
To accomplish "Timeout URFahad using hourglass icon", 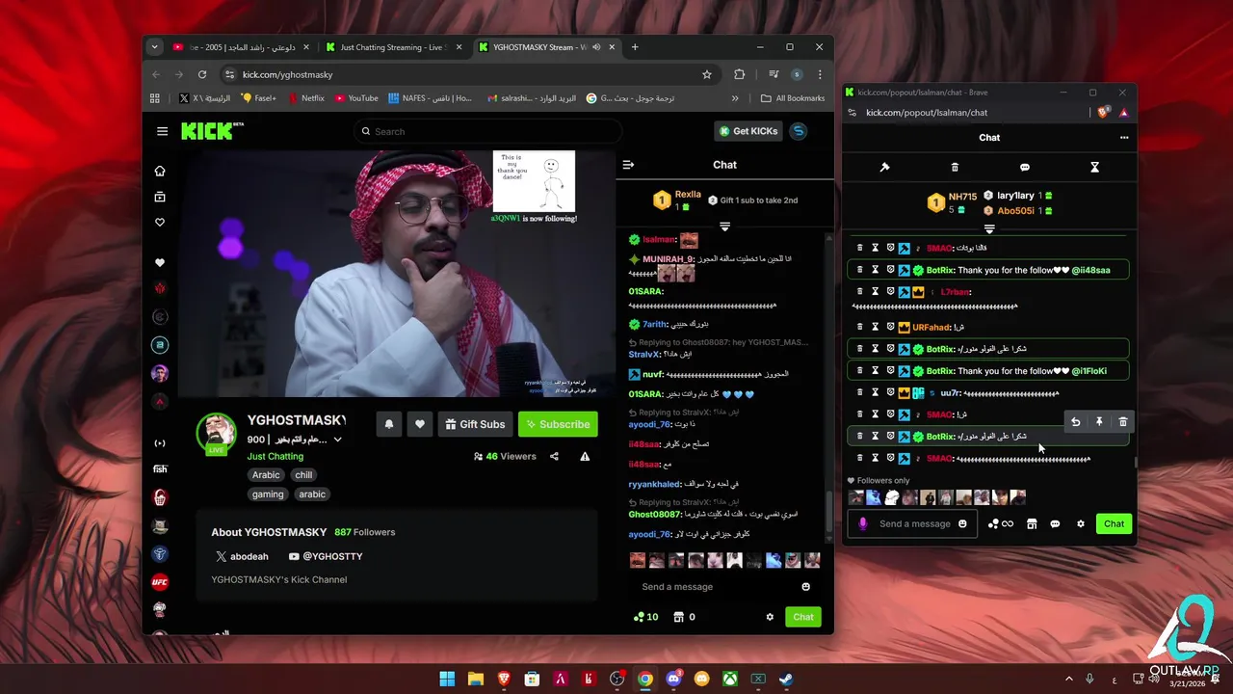I will click(875, 327).
